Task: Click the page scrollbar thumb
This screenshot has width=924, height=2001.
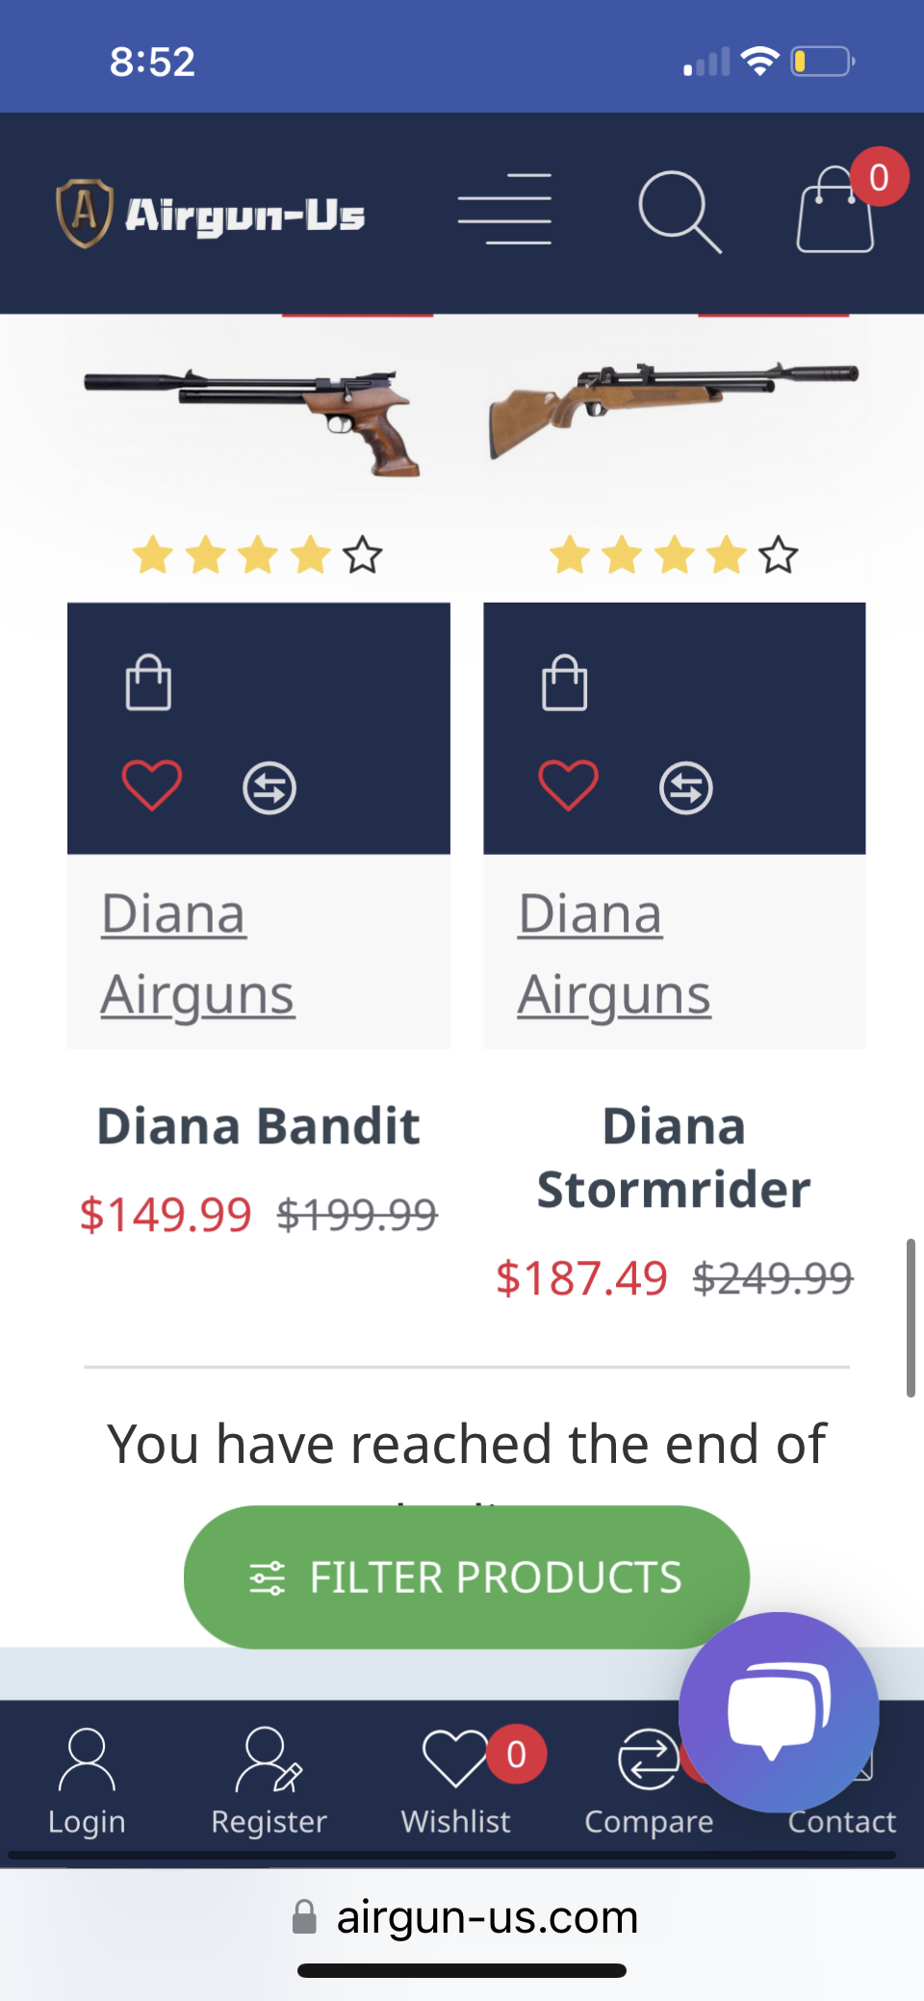Action: (x=911, y=1318)
